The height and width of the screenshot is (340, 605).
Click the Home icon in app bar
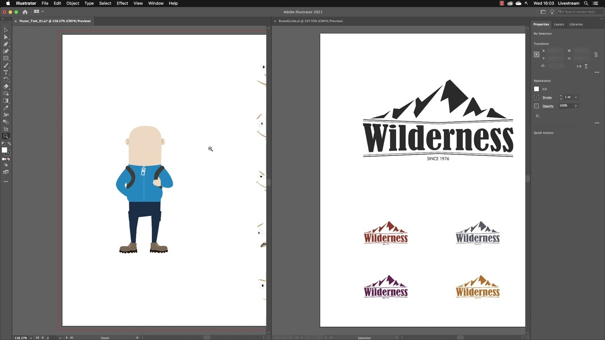25,12
